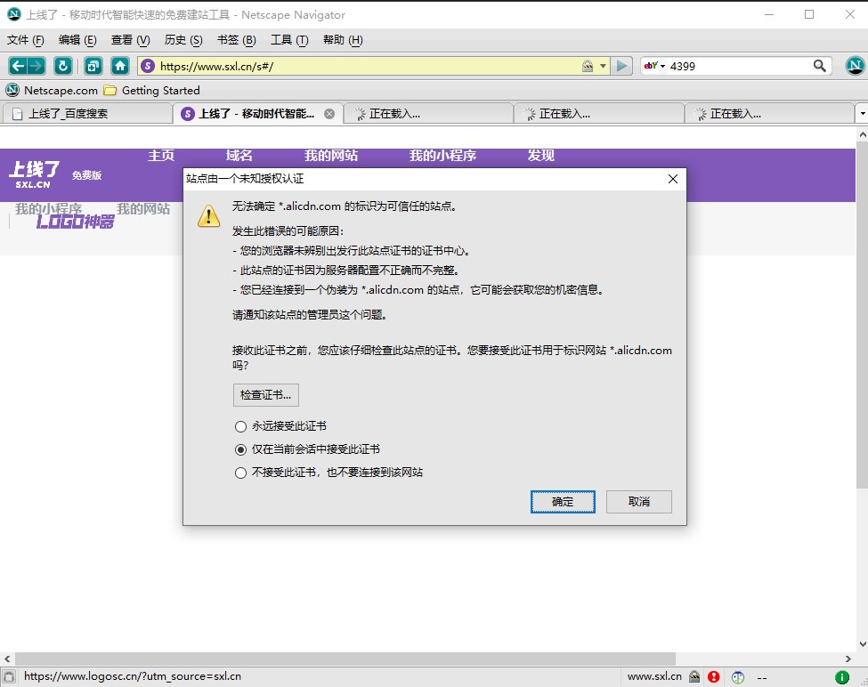Open Netscape.com bookmark
This screenshot has width=868, height=687.
52,90
